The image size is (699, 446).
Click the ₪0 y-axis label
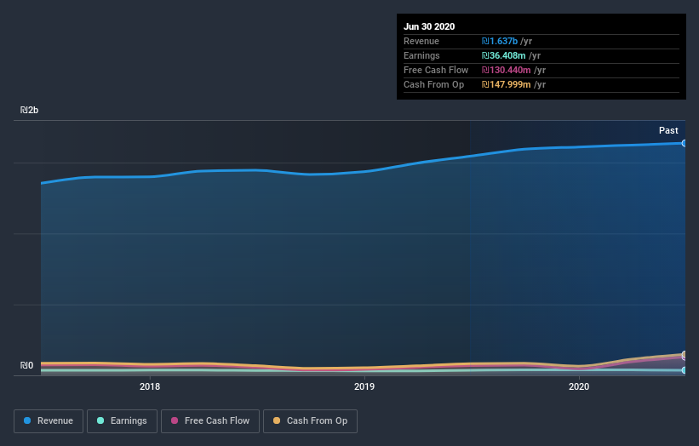pos(26,365)
